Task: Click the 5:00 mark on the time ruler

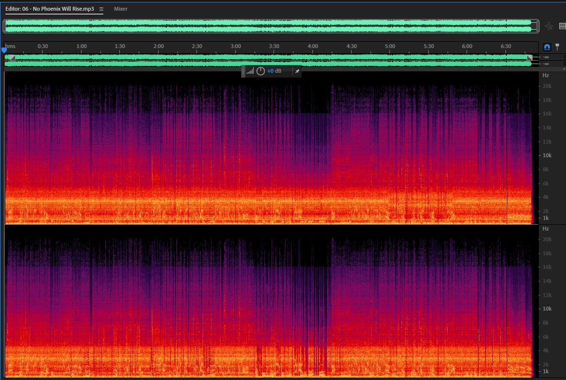Action: [x=390, y=46]
